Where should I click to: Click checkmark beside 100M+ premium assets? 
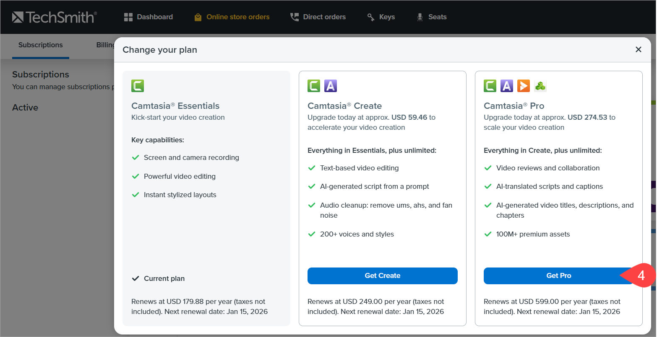tap(488, 234)
